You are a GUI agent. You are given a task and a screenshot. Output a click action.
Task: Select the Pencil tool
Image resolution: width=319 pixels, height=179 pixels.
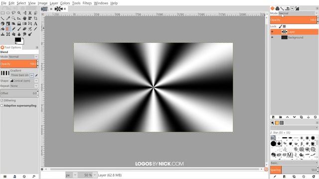tap(13, 29)
